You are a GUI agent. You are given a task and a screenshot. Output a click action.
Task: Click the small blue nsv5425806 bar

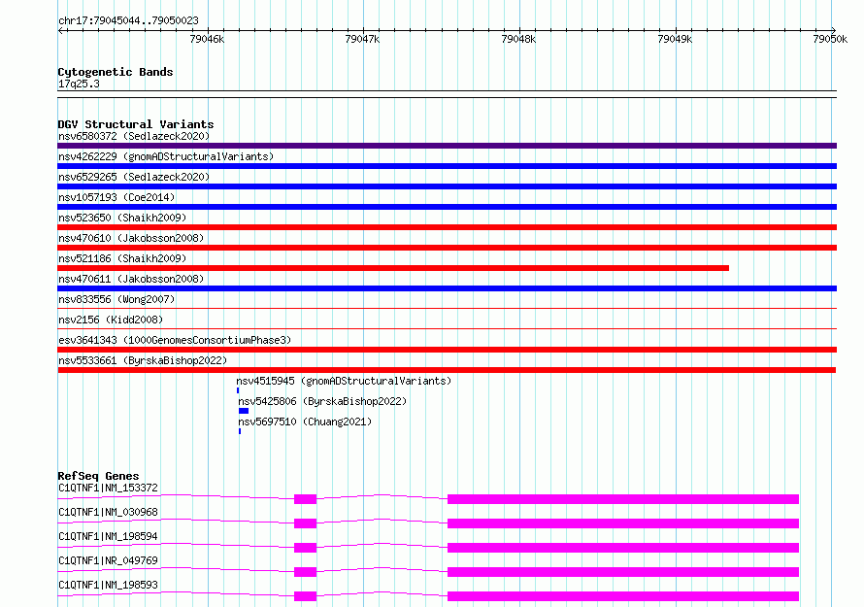pos(244,411)
